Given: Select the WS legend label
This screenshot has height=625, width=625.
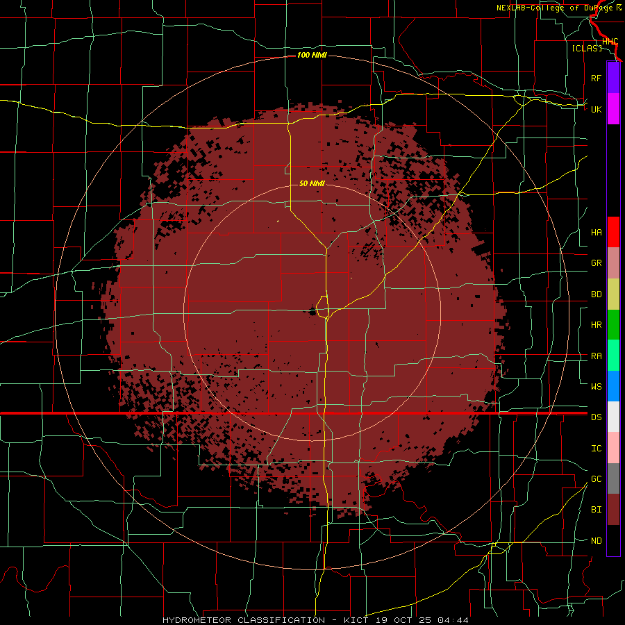Looking at the screenshot, I should pos(596,386).
